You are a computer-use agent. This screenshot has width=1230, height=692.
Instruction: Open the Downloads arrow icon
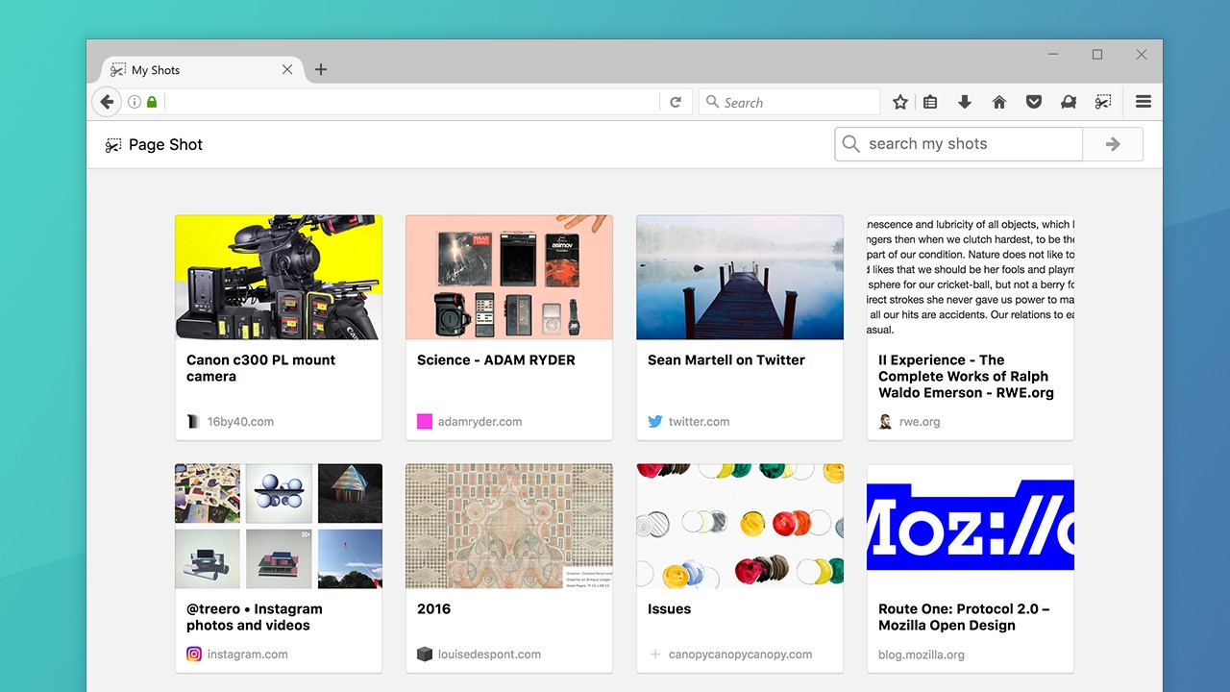[965, 102]
